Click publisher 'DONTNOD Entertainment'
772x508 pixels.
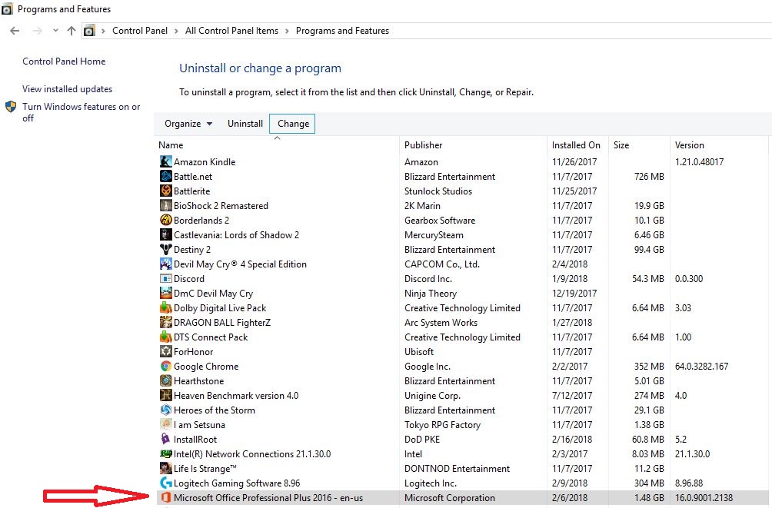coord(457,469)
